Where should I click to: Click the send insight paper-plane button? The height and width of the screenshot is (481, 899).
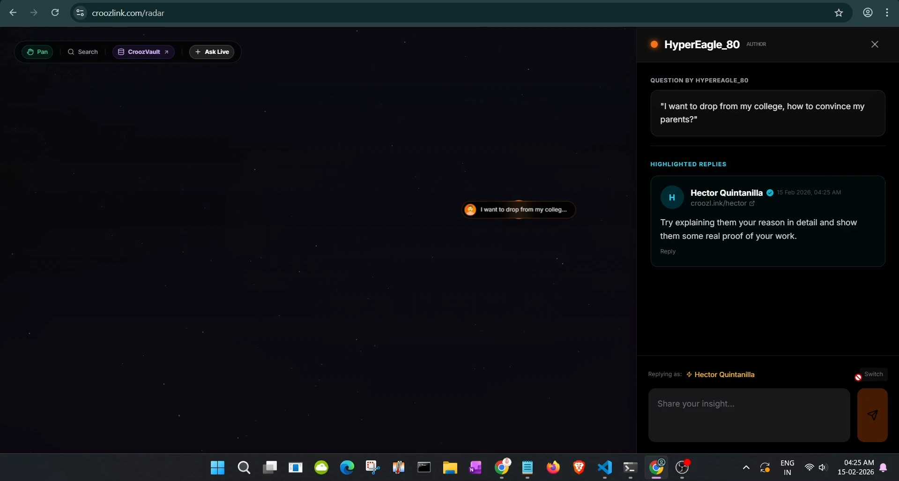point(872,415)
